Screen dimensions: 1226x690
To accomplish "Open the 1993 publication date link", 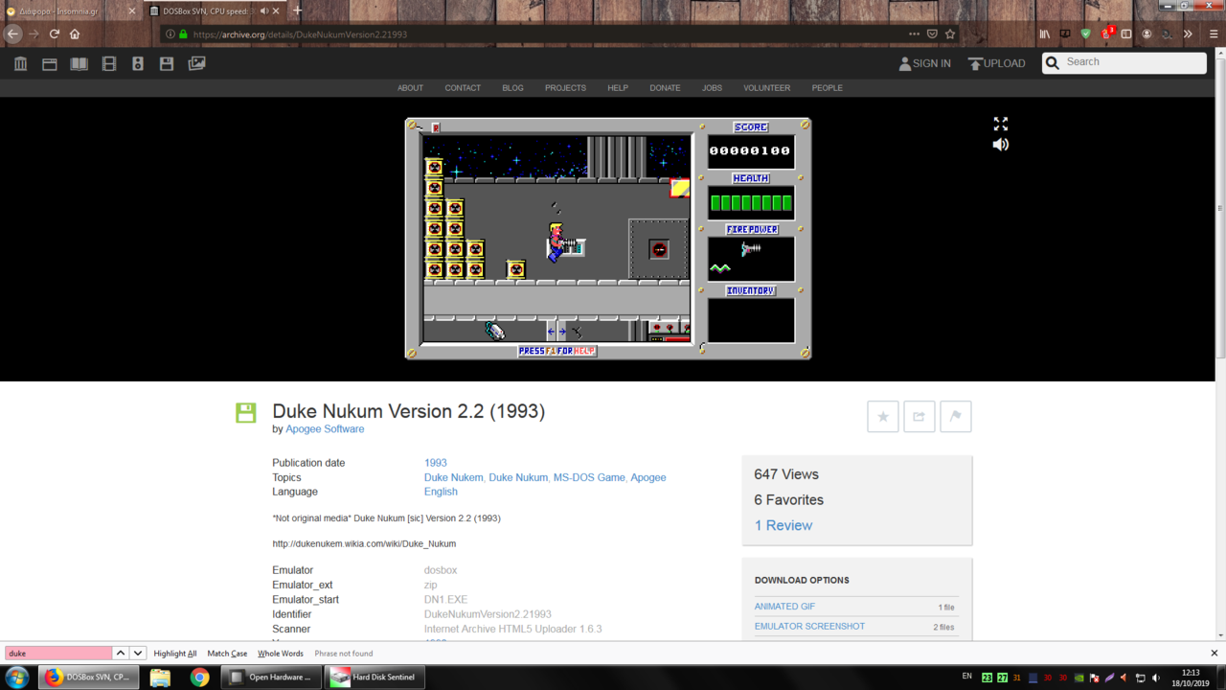I will point(436,463).
